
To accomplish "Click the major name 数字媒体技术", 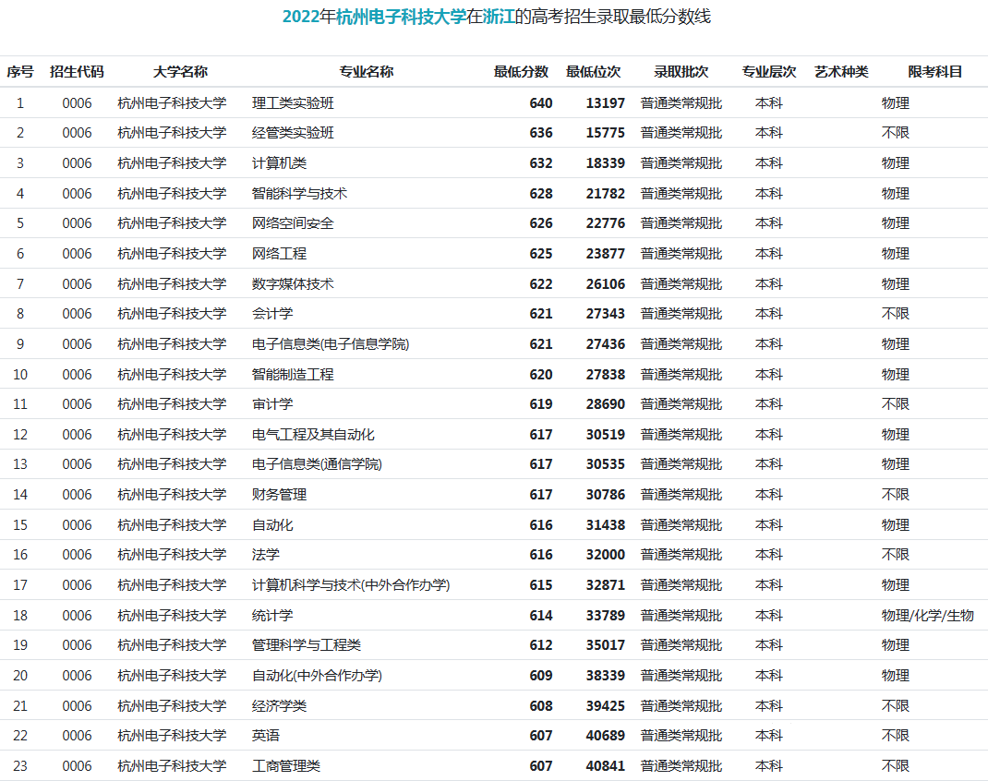I will pos(293,283).
